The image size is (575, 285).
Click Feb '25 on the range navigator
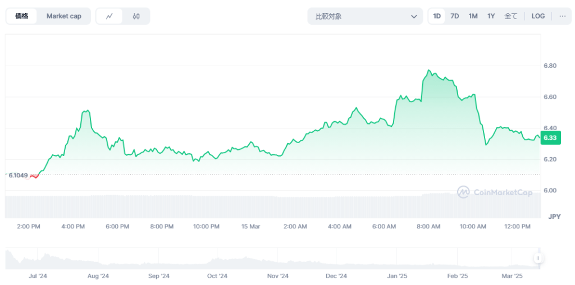(457, 276)
